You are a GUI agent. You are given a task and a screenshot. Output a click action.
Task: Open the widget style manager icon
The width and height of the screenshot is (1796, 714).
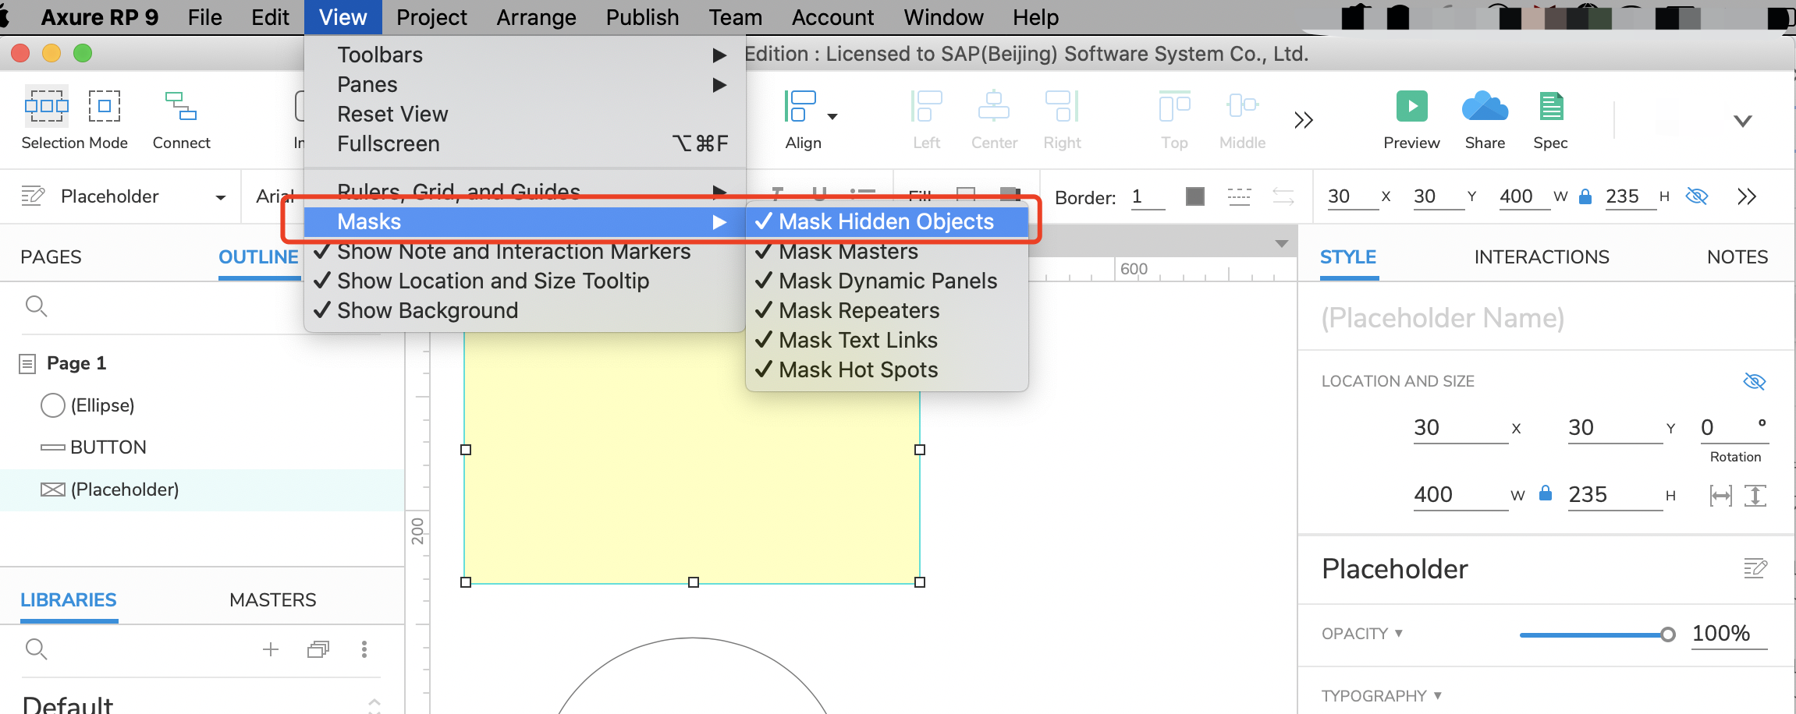coord(33,196)
